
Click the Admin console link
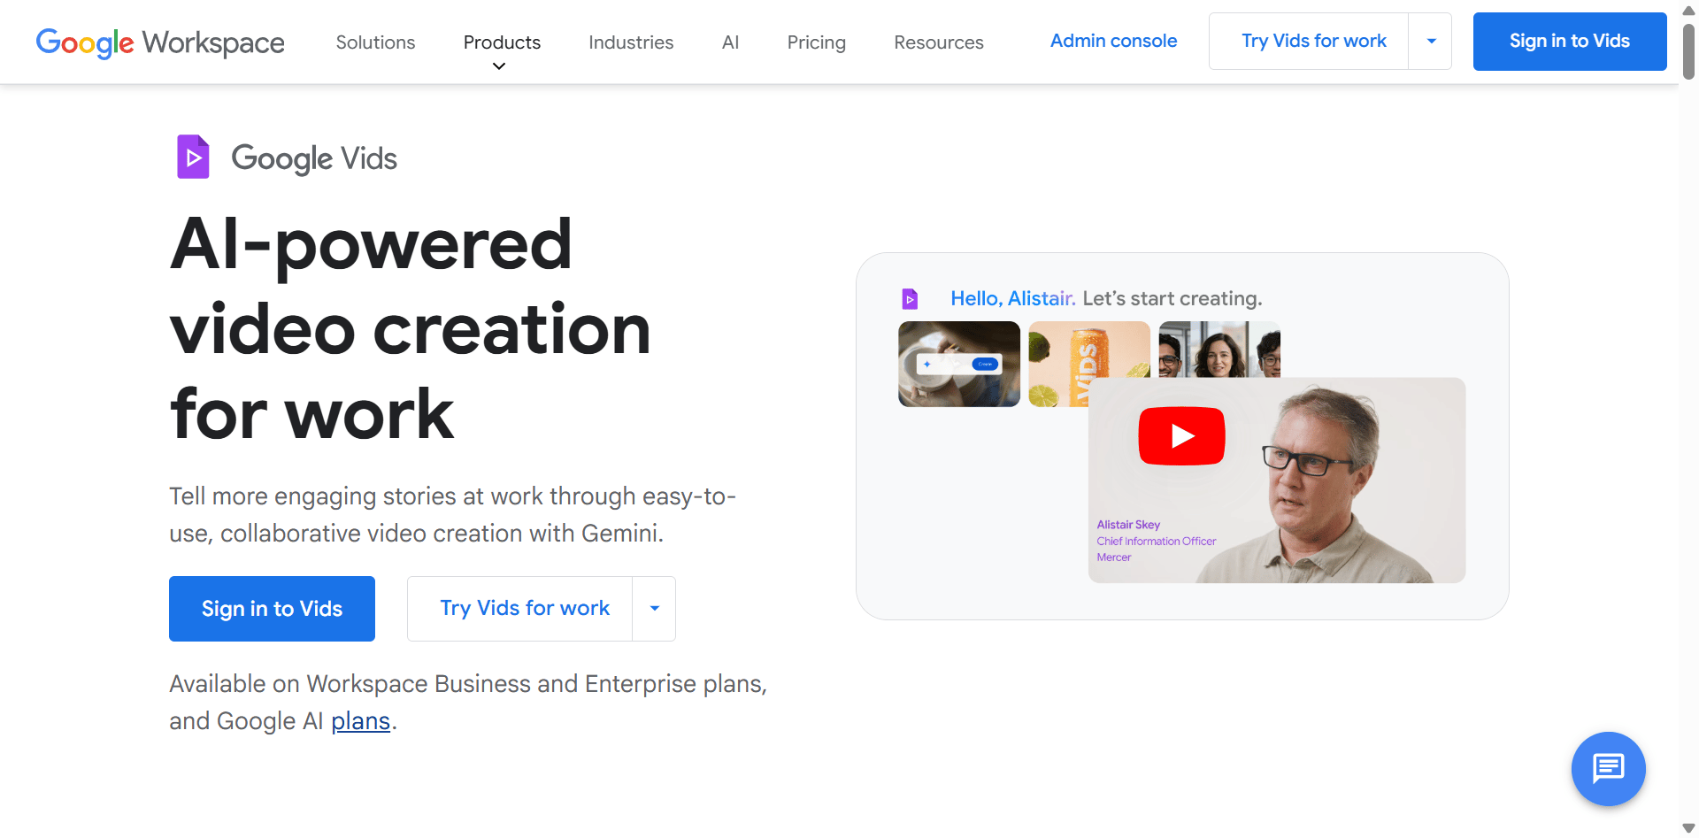1113,41
